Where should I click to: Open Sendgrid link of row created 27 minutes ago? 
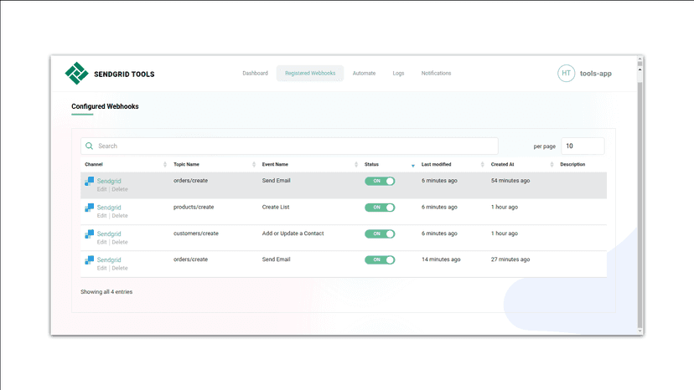[x=109, y=260]
